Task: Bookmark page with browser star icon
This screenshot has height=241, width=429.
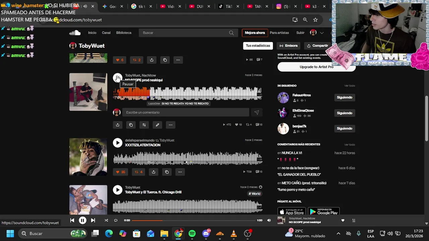Action: (315, 20)
